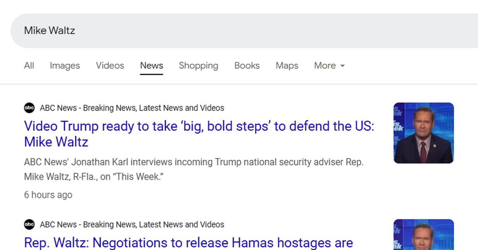Open the Videos results tab
Image resolution: width=478 pixels, height=250 pixels.
point(110,66)
